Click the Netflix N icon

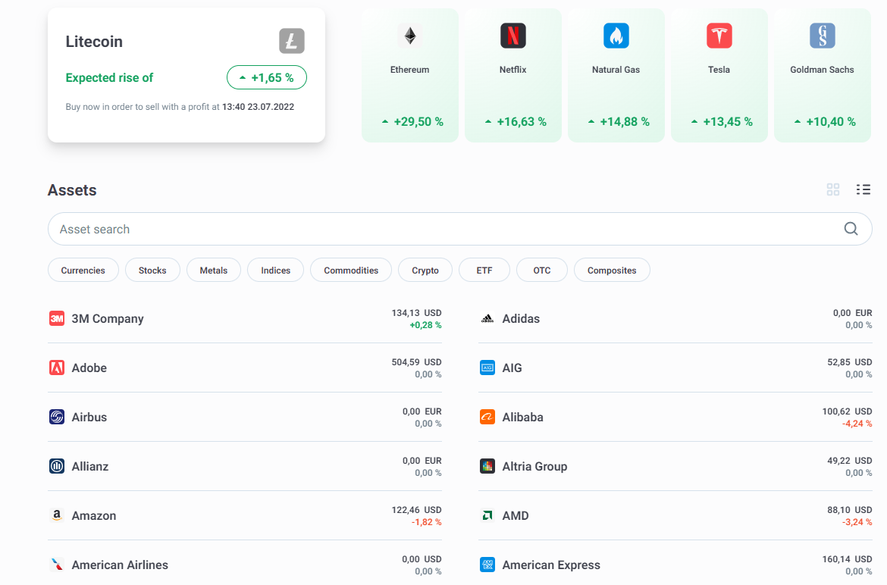point(513,36)
